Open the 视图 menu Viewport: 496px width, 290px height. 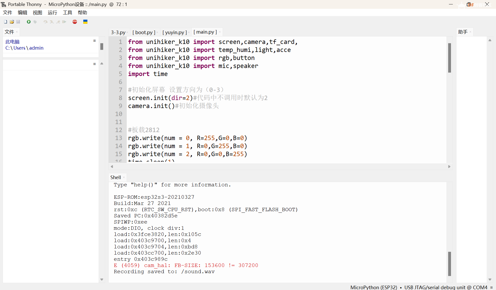pyautogui.click(x=37, y=12)
